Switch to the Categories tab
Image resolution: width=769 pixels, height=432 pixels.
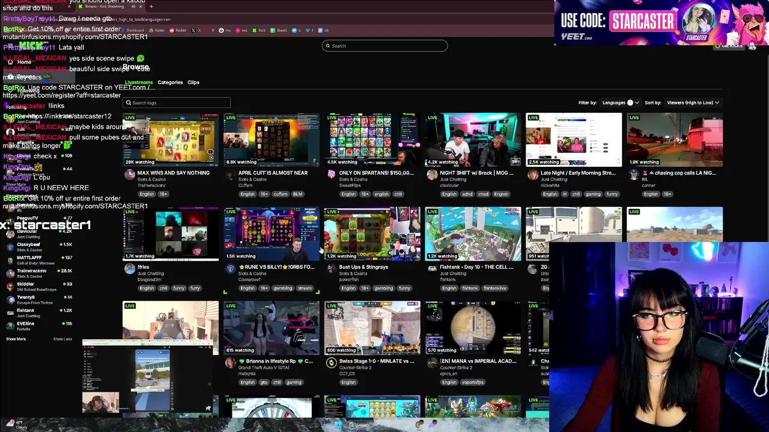point(170,82)
